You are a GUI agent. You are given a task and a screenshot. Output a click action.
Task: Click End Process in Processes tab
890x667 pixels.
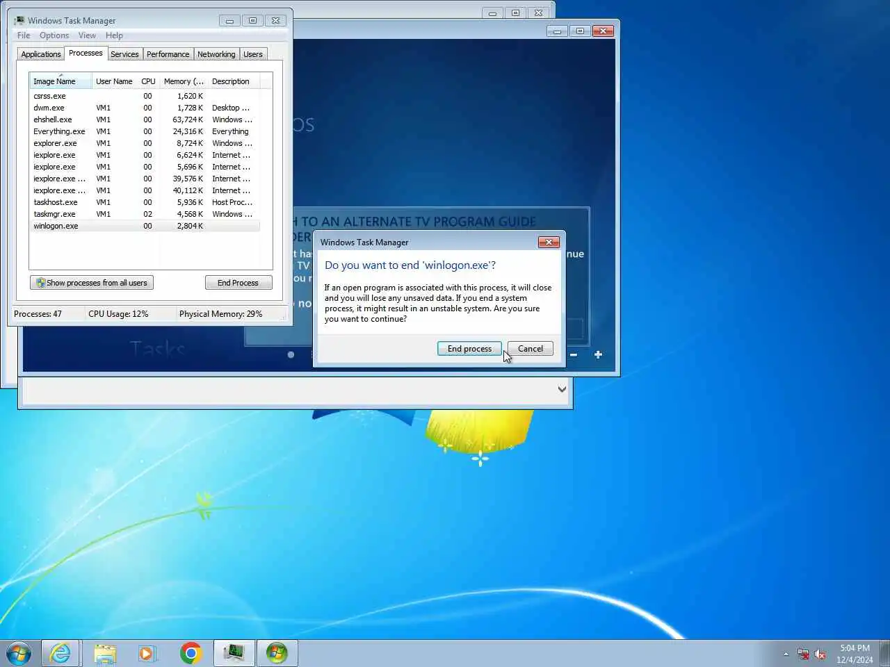238,283
